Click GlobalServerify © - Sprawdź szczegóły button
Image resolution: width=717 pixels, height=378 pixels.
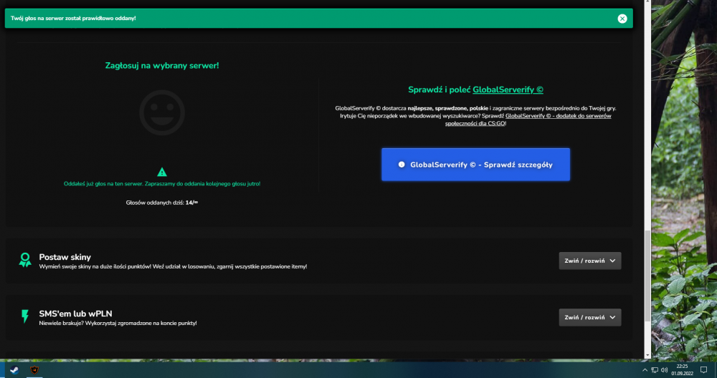pyautogui.click(x=475, y=165)
